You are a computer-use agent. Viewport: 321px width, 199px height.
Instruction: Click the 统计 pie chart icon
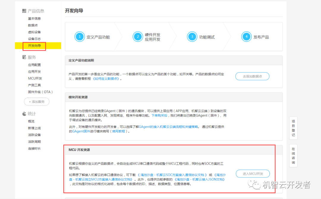click(24, 114)
